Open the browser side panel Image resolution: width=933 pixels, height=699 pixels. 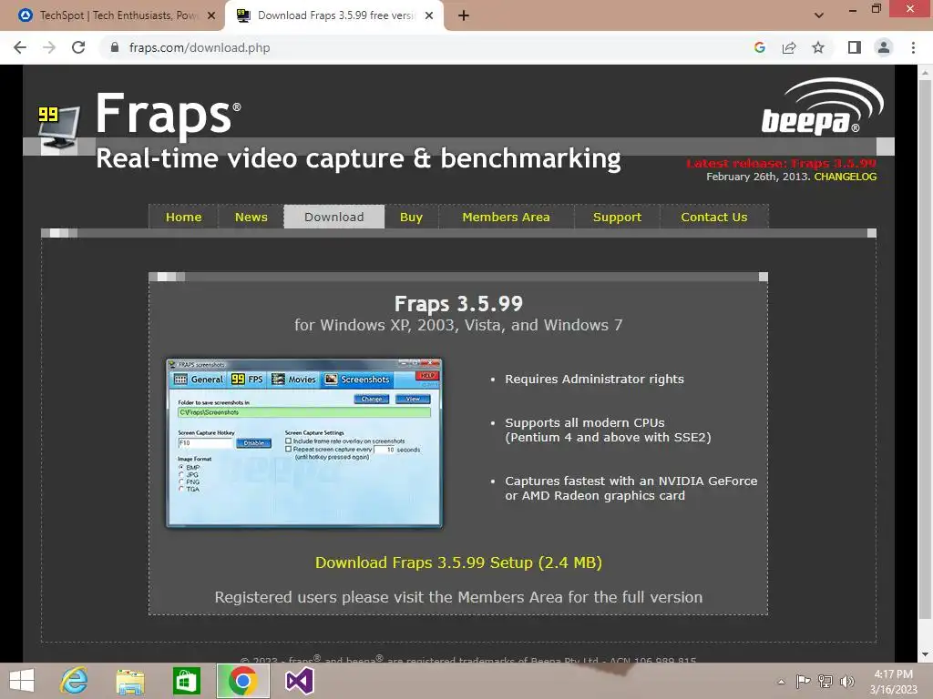pos(855,47)
